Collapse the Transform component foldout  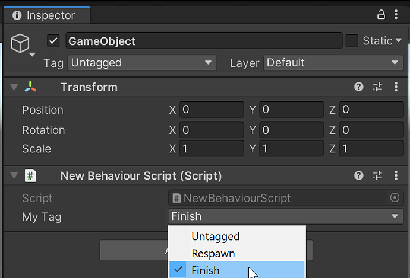pyautogui.click(x=14, y=88)
